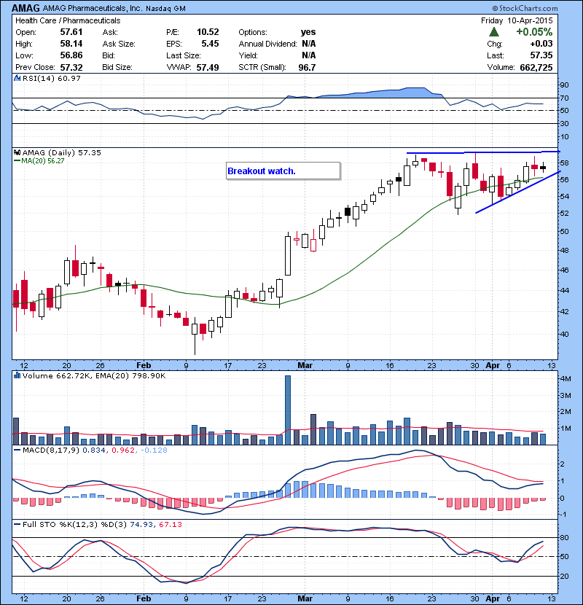Click the Nasdaq GM exchange label
This screenshot has width=583, height=605.
click(x=165, y=9)
